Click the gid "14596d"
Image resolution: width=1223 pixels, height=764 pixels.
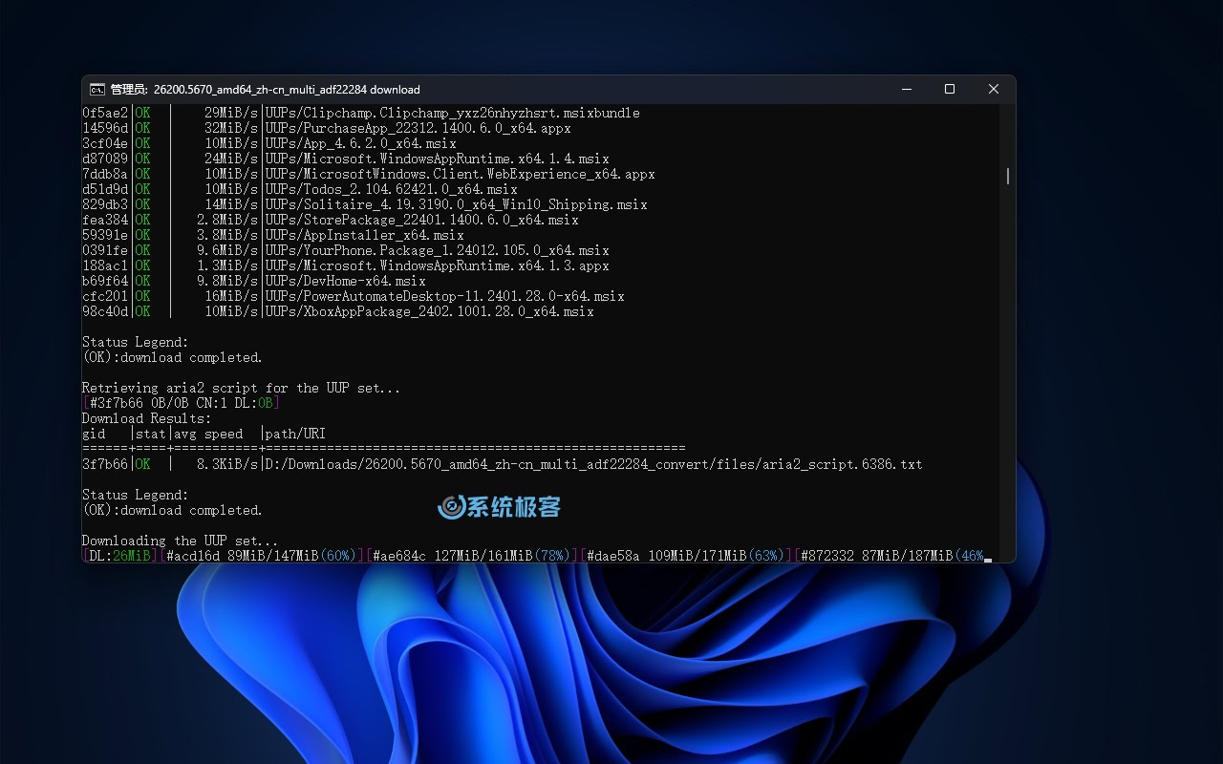coord(105,128)
